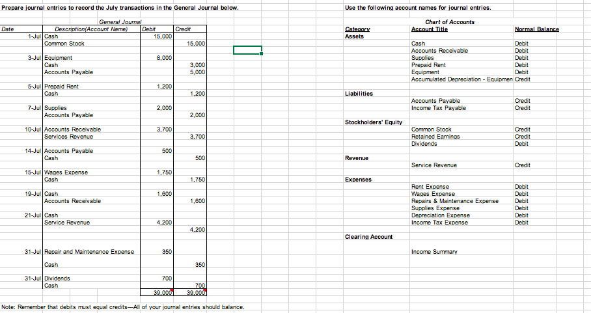This screenshot has width=591, height=313.
Task: Select the '5-Jul' date cell
Action: [35, 87]
